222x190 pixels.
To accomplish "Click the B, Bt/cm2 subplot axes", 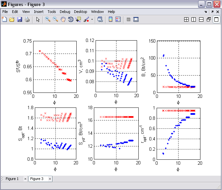I will tap(179, 67).
